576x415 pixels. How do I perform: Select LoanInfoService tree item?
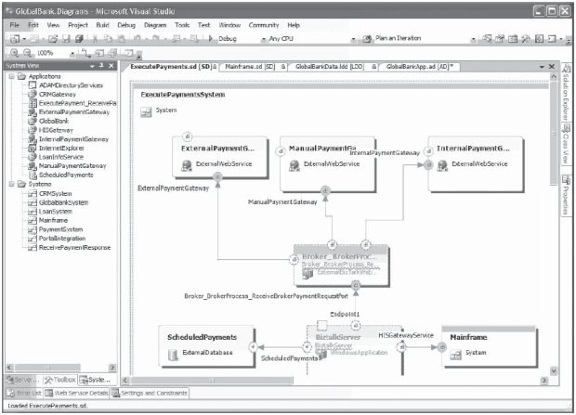point(61,157)
